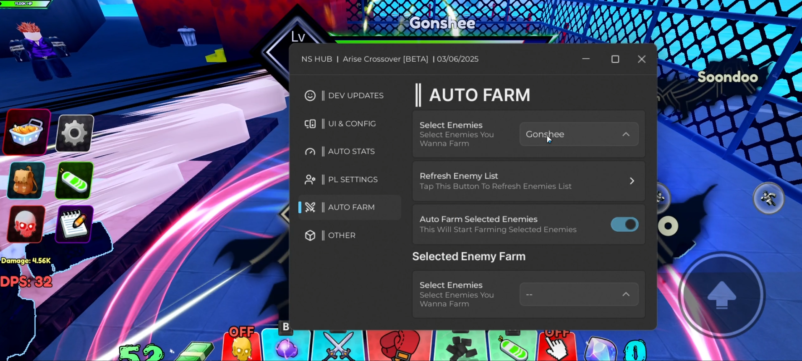
Task: Open the backpack inventory icon
Action: coord(26,180)
